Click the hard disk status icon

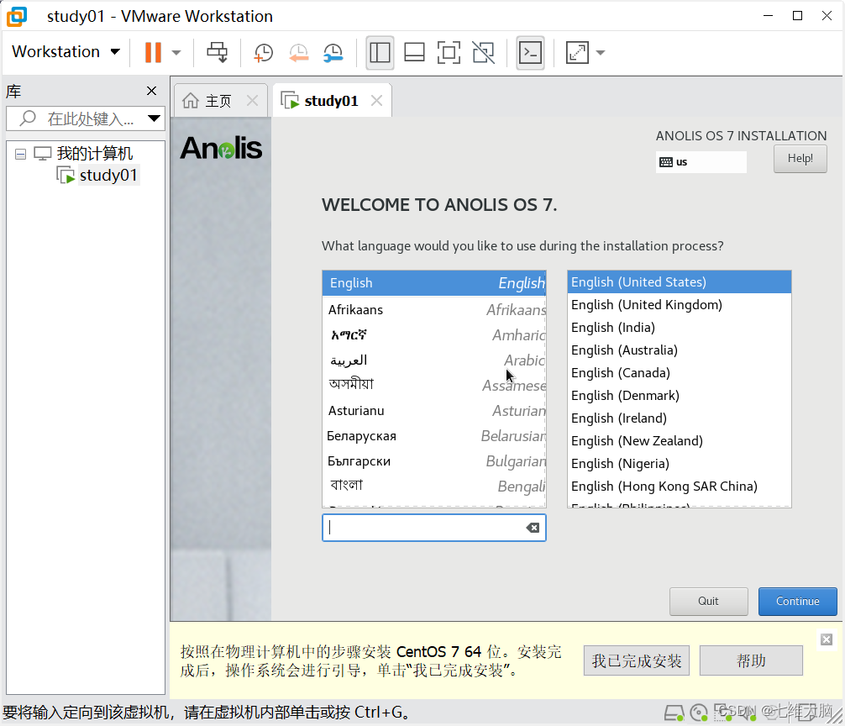[x=674, y=713]
